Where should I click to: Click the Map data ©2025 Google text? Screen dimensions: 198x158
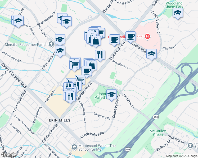(182, 156)
